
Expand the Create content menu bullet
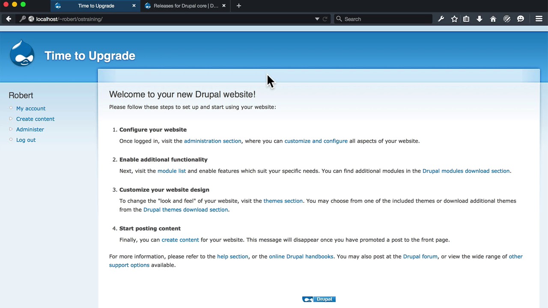click(11, 118)
